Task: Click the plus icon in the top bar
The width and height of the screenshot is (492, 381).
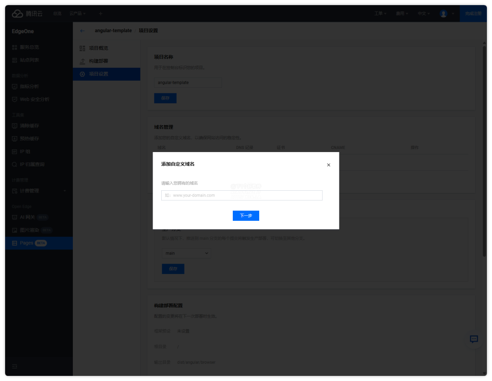Action: [100, 14]
